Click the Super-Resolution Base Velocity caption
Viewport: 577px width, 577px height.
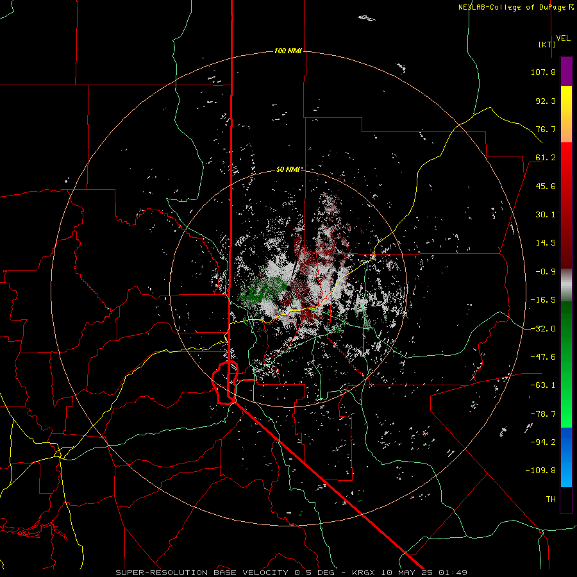[292, 573]
